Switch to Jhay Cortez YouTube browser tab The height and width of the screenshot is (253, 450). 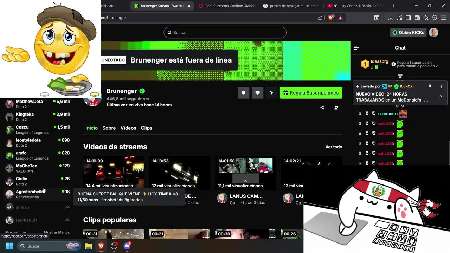[356, 6]
